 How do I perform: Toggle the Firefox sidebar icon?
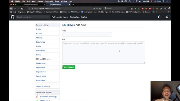click(x=139, y=9)
